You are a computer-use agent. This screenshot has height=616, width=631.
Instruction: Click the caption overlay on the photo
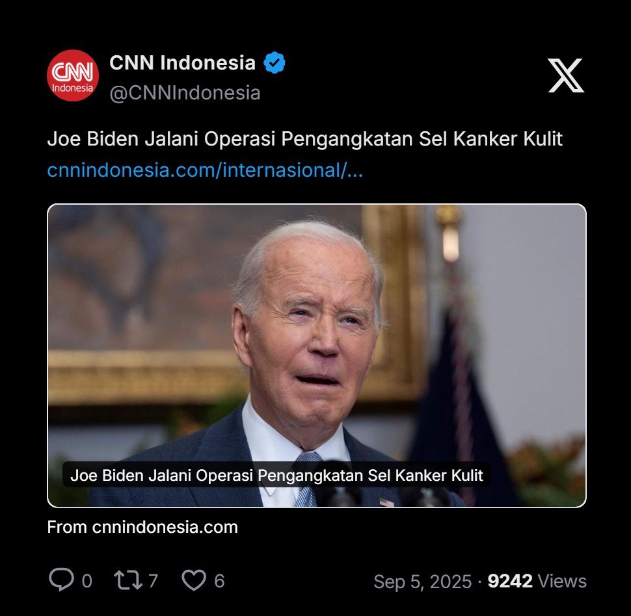pyautogui.click(x=276, y=475)
